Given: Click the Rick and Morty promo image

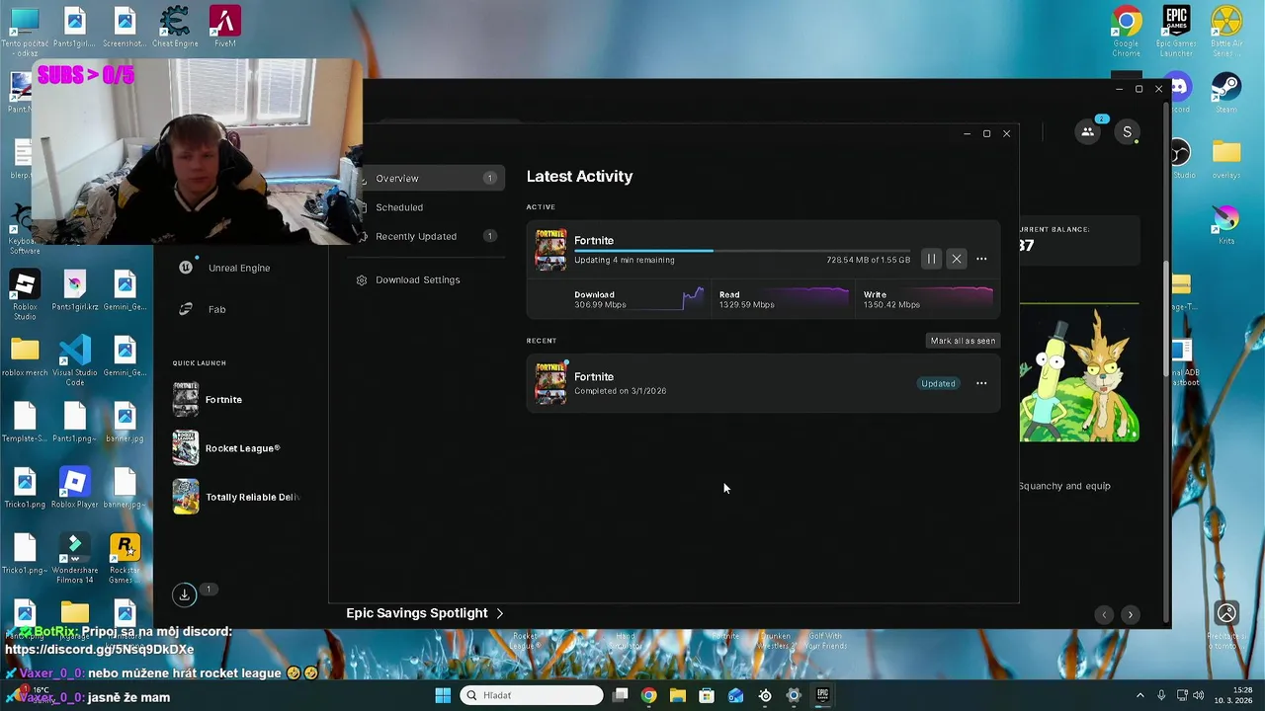Looking at the screenshot, I should (1079, 373).
